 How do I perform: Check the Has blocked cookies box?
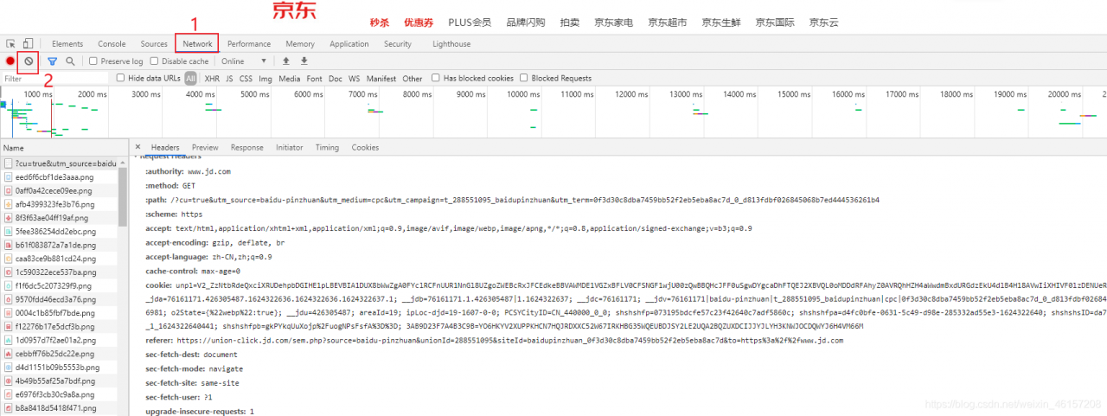(x=436, y=78)
